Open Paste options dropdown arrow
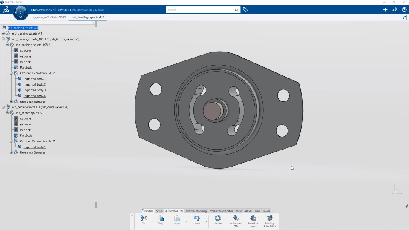The width and height of the screenshot is (409, 230). tap(187, 221)
